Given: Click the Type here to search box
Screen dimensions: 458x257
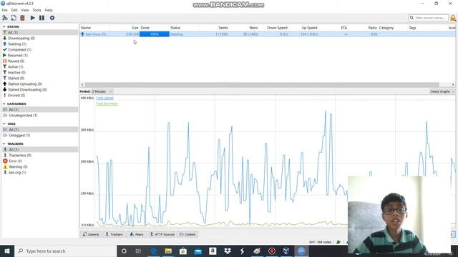Looking at the screenshot, I should (x=65, y=251).
